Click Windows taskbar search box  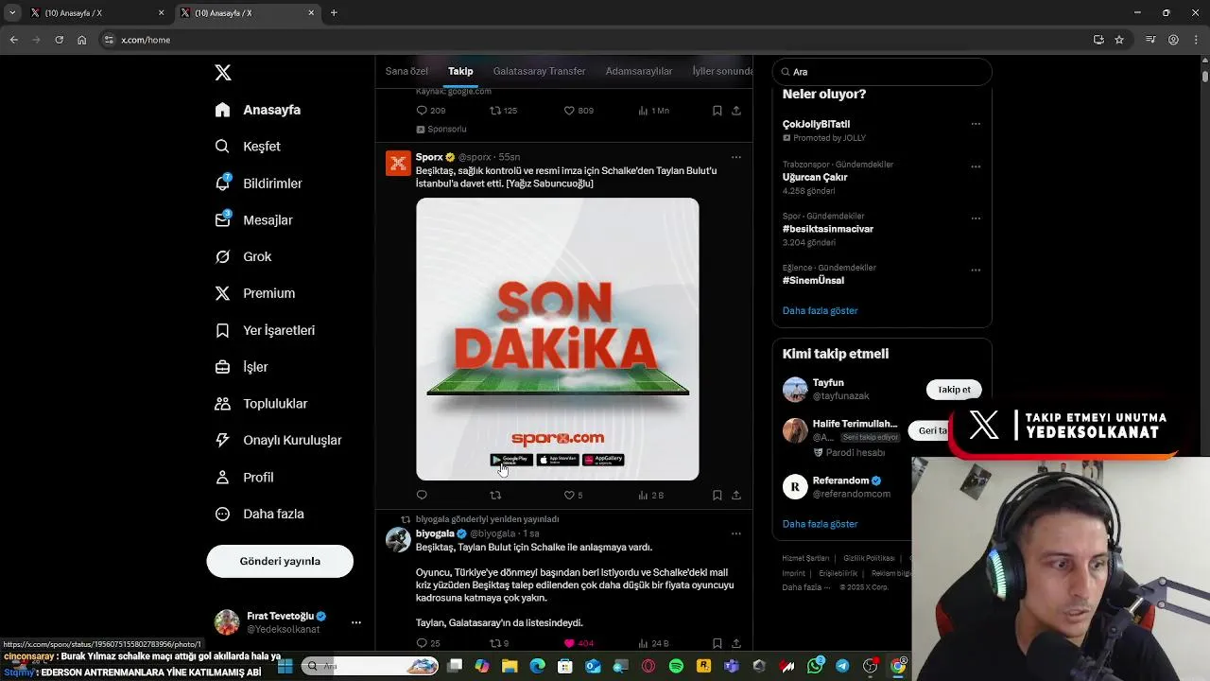(x=371, y=666)
